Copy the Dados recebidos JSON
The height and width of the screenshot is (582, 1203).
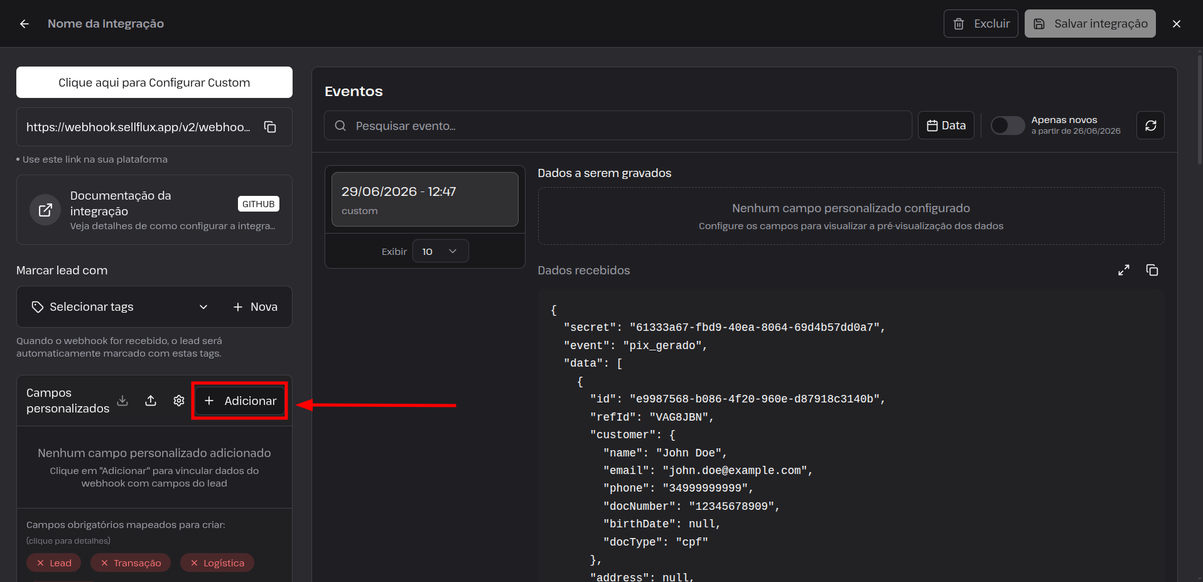(x=1152, y=270)
